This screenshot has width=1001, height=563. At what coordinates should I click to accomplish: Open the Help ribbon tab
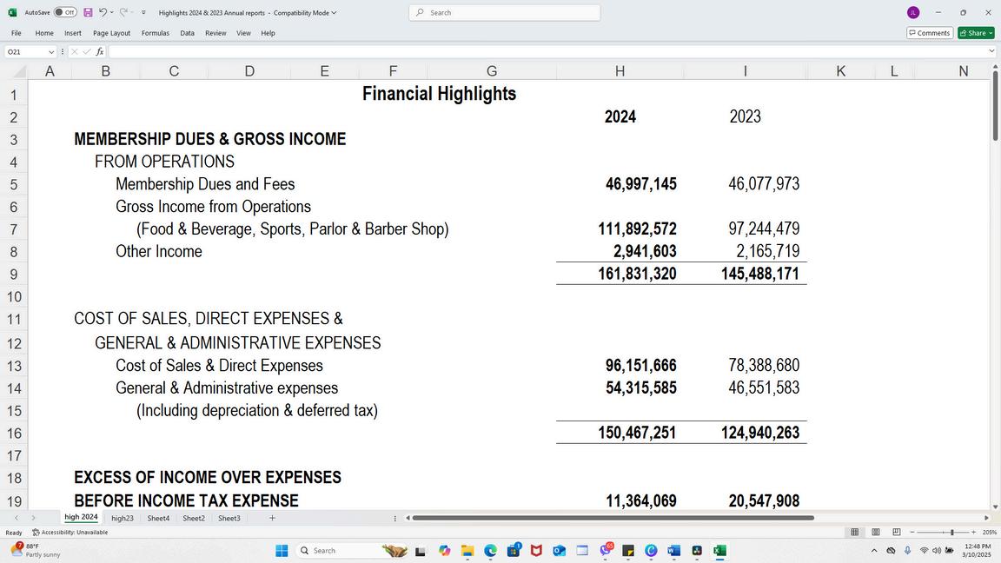click(x=268, y=33)
